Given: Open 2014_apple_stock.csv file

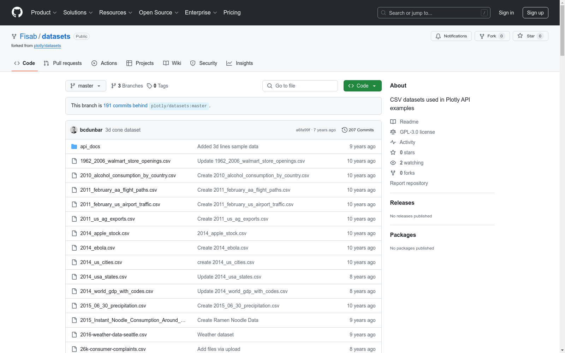Looking at the screenshot, I should [105, 233].
